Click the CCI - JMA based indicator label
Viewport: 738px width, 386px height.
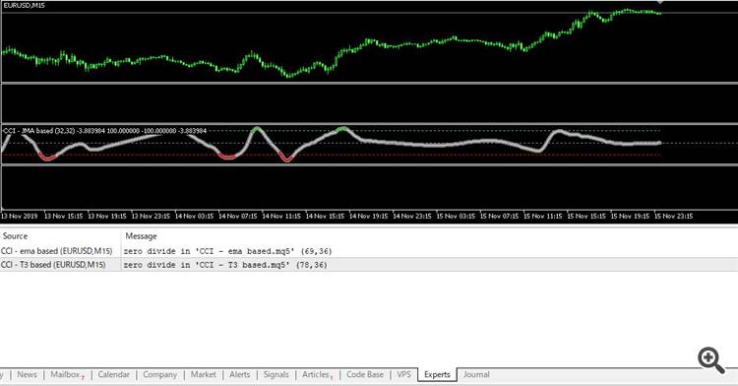point(104,131)
